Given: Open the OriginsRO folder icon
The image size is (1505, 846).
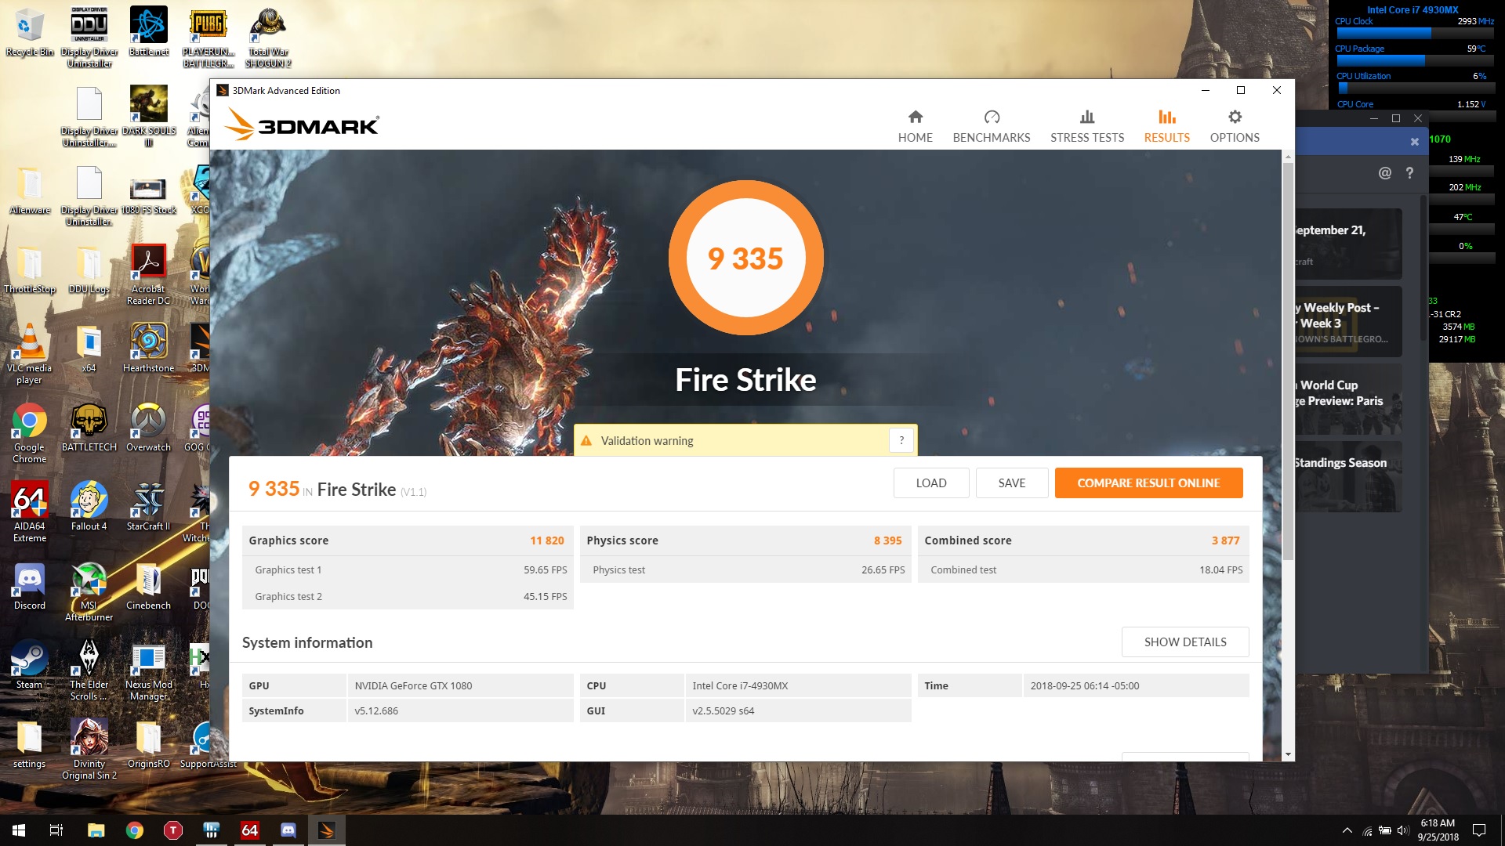Looking at the screenshot, I should pyautogui.click(x=149, y=744).
